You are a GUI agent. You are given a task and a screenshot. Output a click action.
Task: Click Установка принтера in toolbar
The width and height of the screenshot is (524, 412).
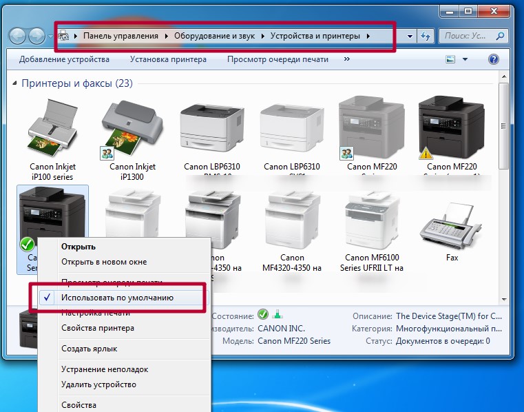(168, 59)
